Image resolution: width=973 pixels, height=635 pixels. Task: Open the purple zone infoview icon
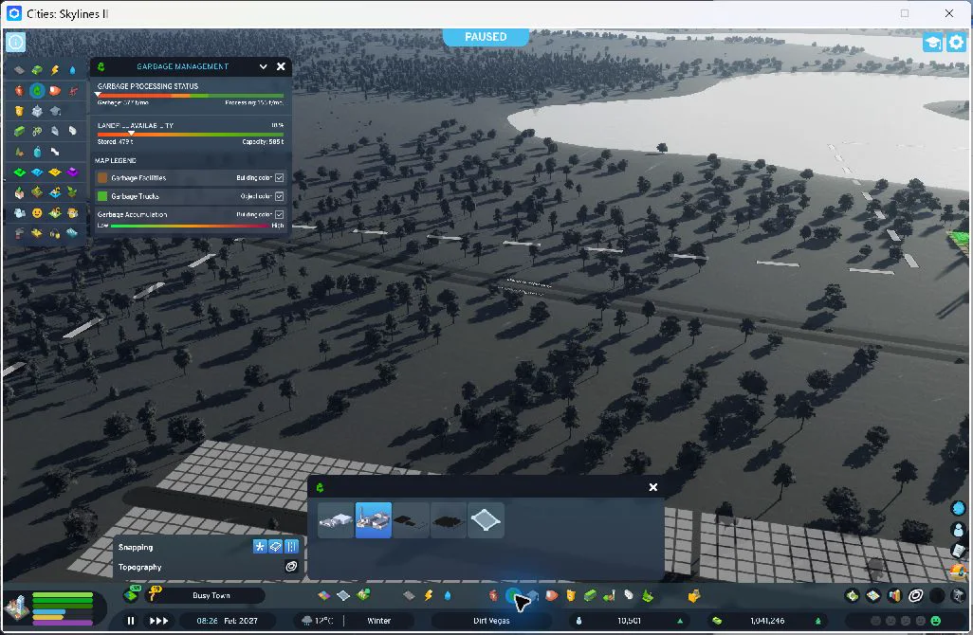[73, 172]
